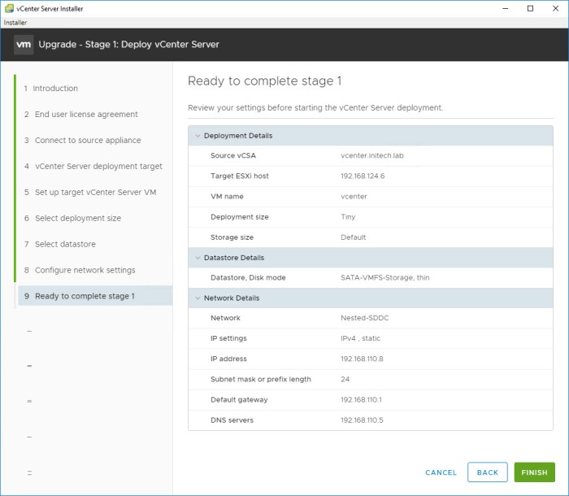Select Ready to complete stage 1 step
This screenshot has width=569, height=496.
(85, 296)
